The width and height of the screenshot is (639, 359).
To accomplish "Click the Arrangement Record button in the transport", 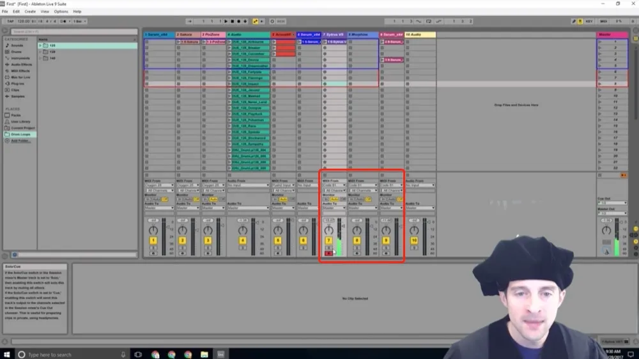I will [x=239, y=21].
